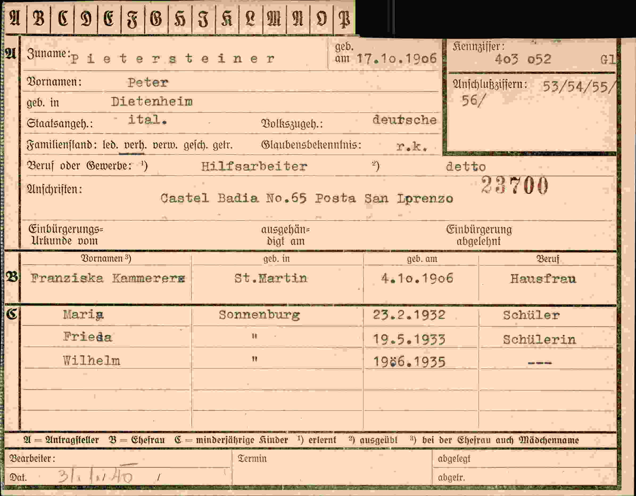Click Maria's occupation Schüler
The image size is (636, 496).
531,315
